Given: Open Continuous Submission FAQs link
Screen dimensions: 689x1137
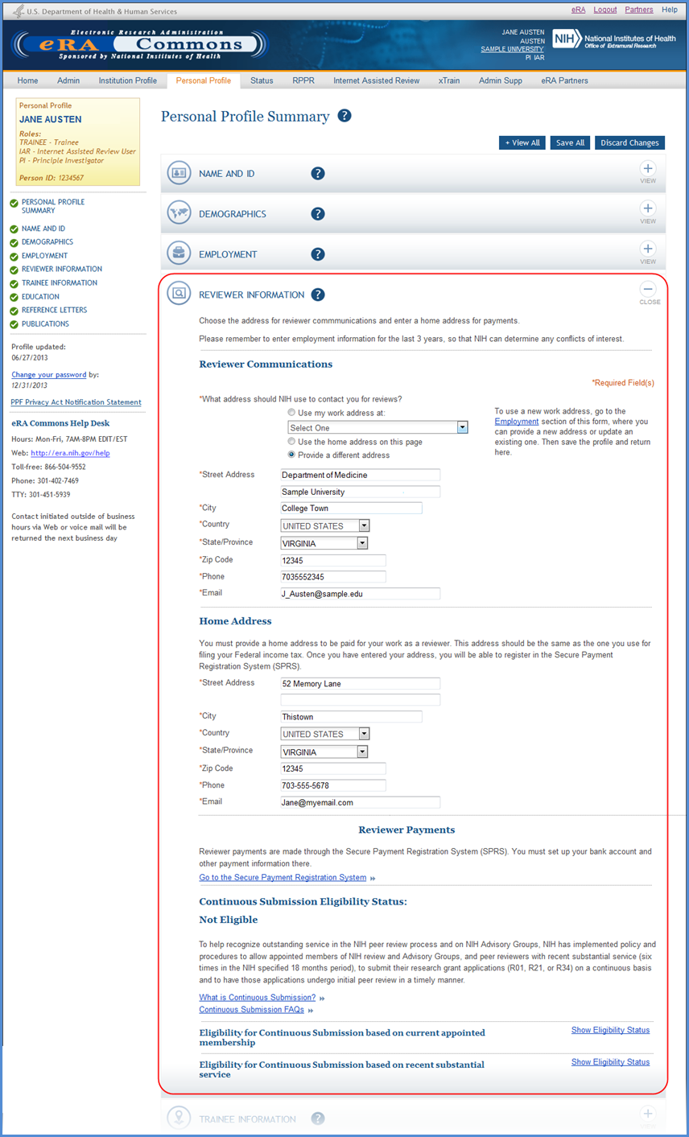Looking at the screenshot, I should pos(252,1009).
